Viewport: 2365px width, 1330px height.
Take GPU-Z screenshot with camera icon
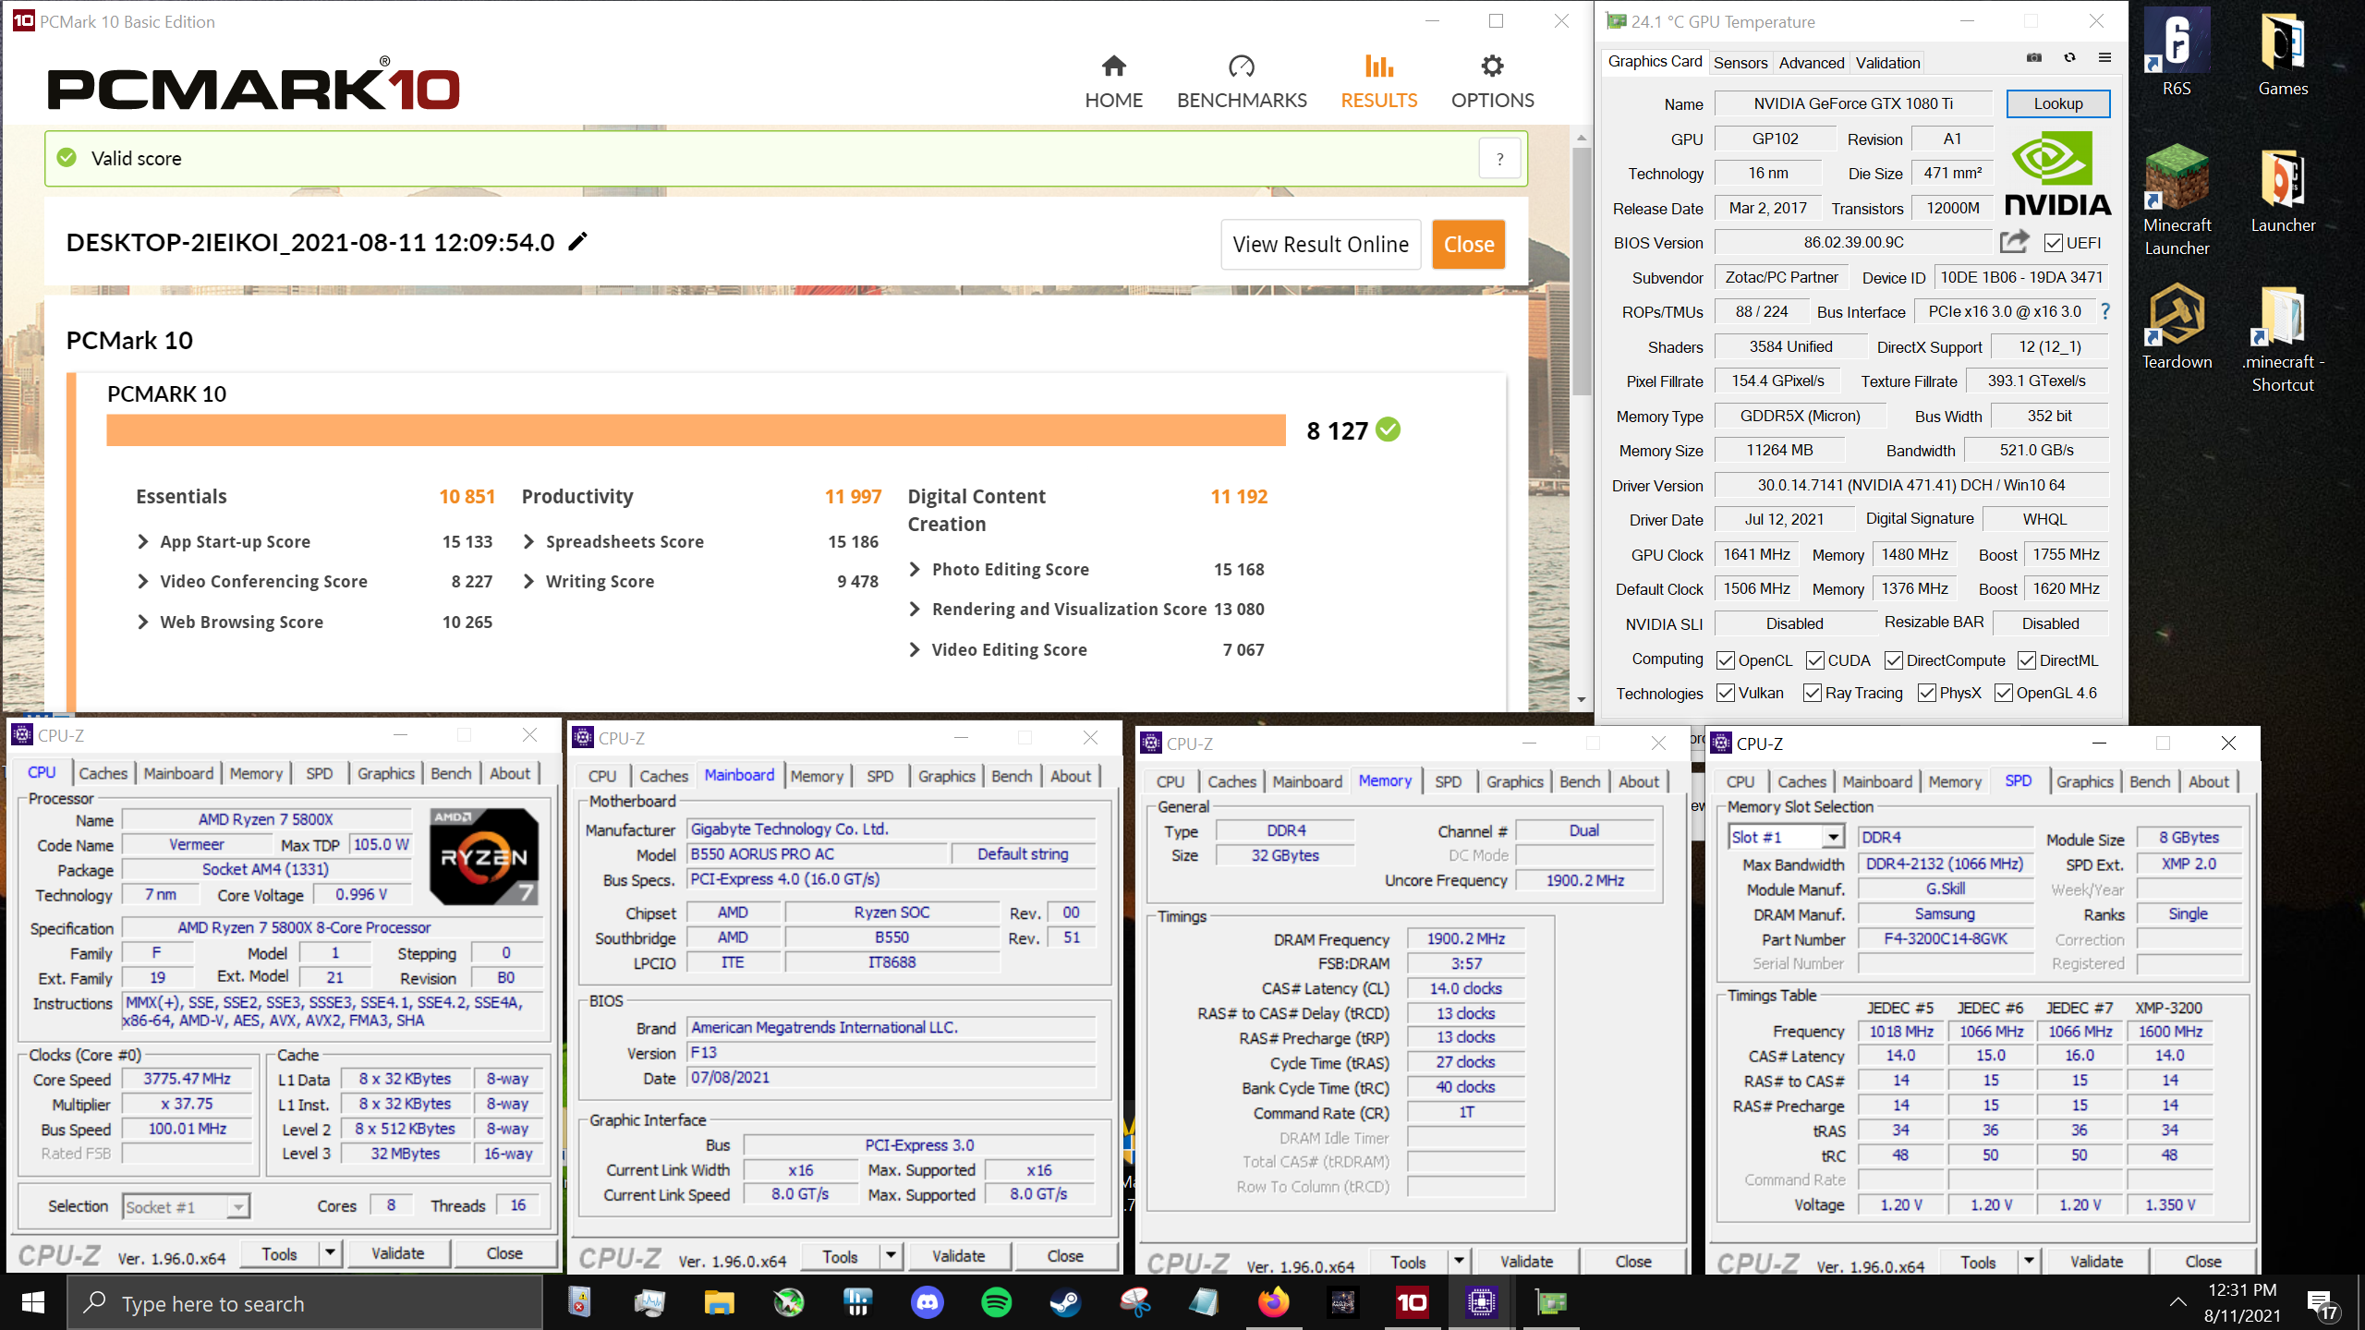(2034, 58)
